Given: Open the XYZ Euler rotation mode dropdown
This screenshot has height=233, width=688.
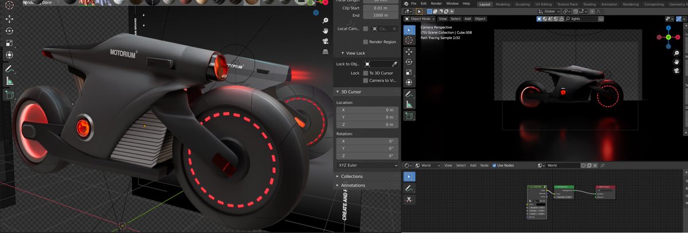Looking at the screenshot, I should pos(367,165).
